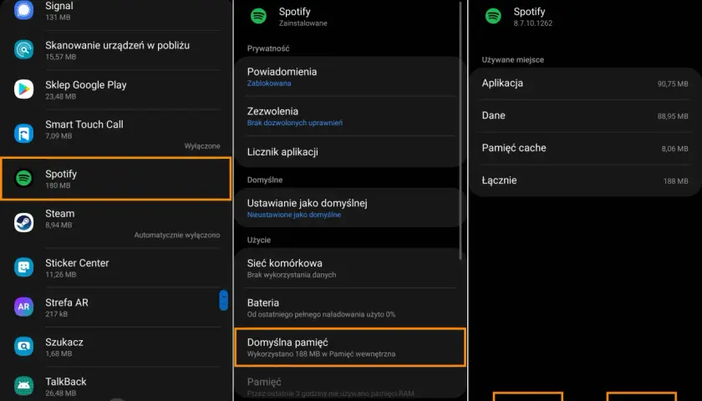Screen dimensions: 702x401
Task: Open Licznik aplikacji
Action: click(350, 152)
